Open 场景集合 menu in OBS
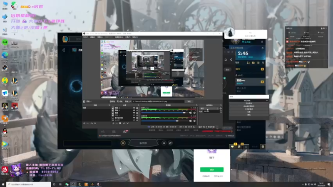 coord(119,37)
